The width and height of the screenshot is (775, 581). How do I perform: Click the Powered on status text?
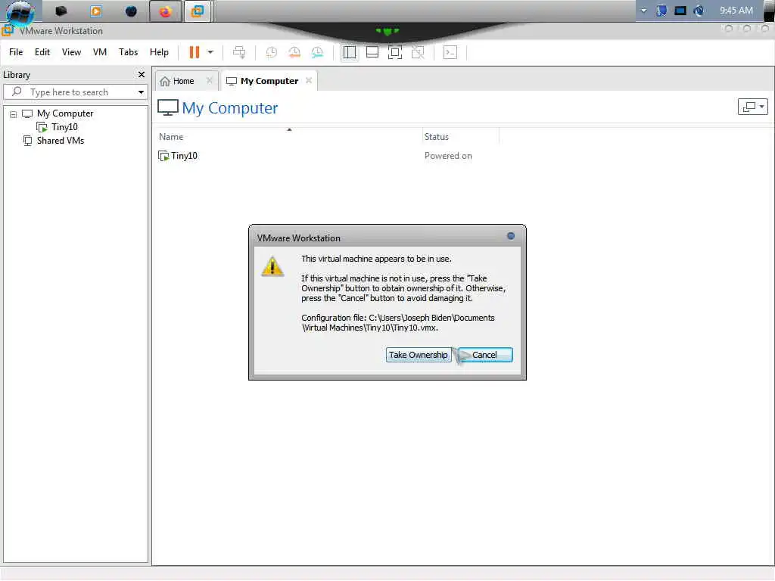[448, 156]
